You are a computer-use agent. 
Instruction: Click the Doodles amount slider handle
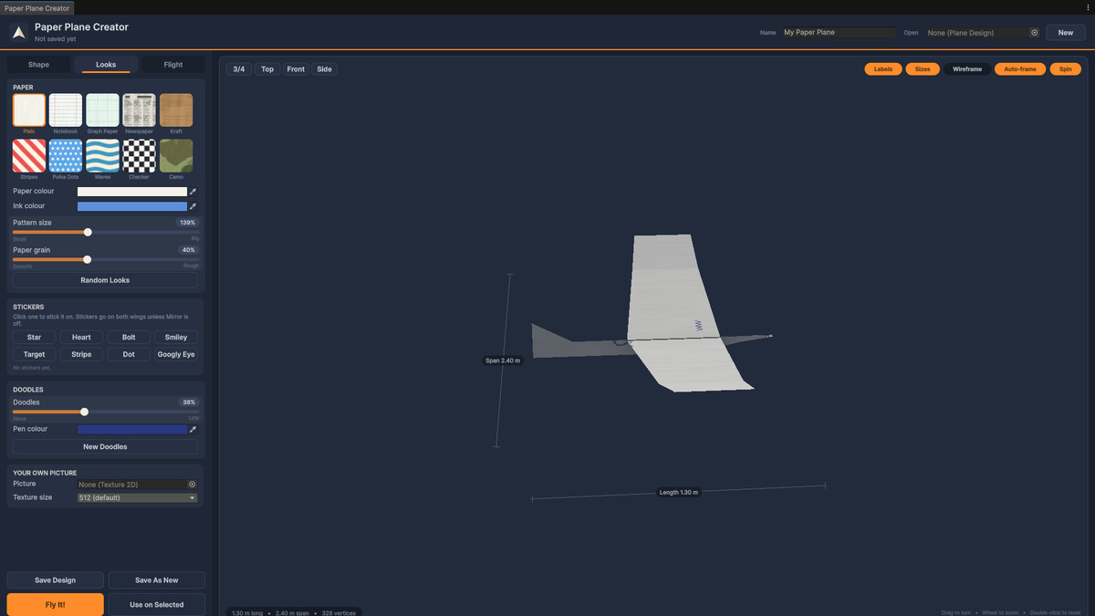click(x=84, y=412)
